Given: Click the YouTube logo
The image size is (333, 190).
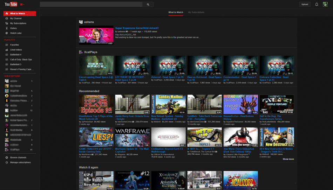Looking at the screenshot, I should [x=11, y=4].
